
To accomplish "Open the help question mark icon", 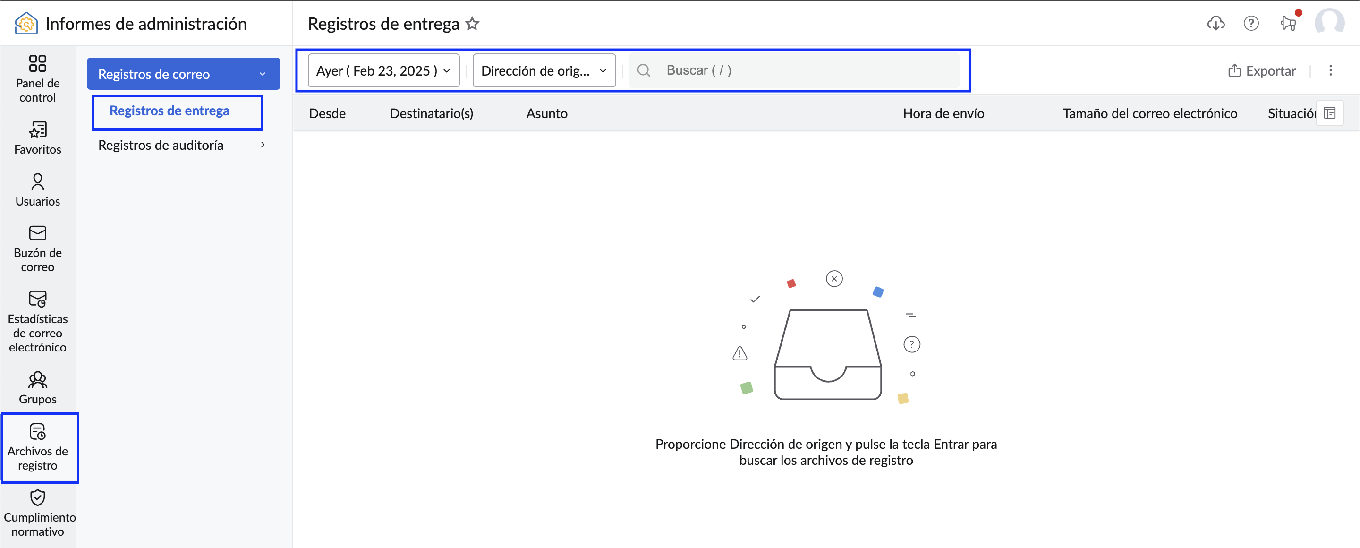I will (1251, 23).
